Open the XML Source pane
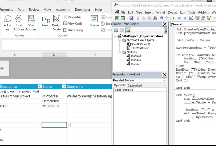The height and width of the screenshot is (146, 216). pos(94,21)
